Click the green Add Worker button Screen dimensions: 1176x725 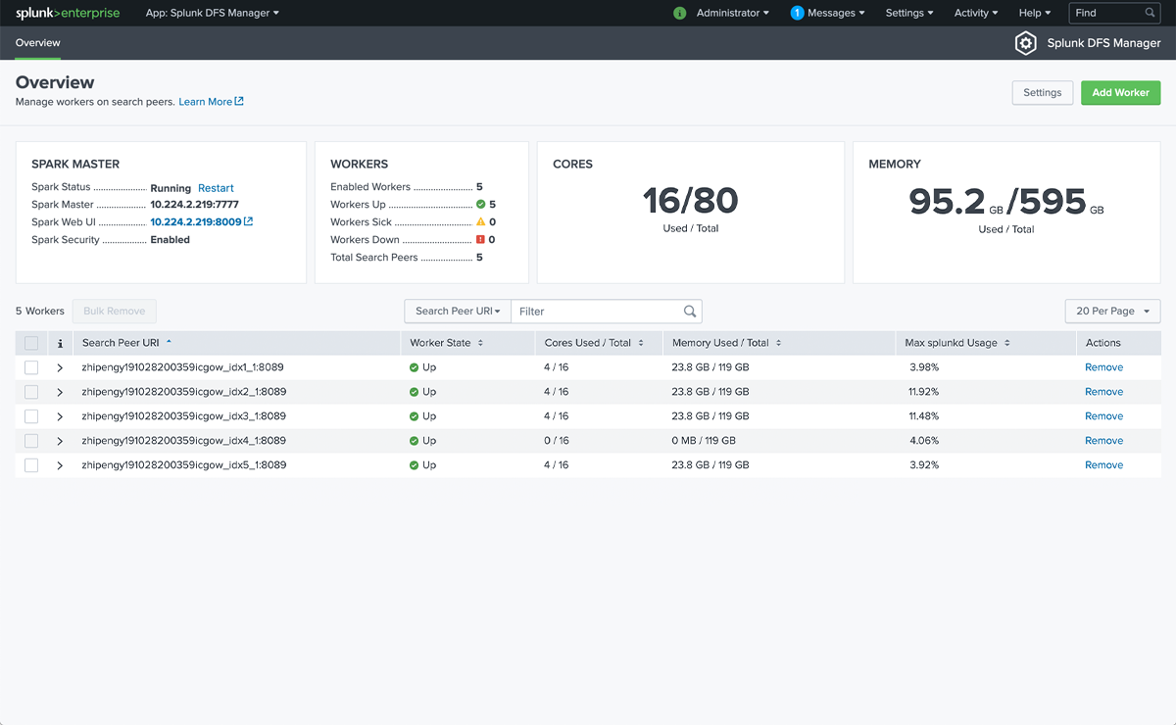pos(1120,93)
